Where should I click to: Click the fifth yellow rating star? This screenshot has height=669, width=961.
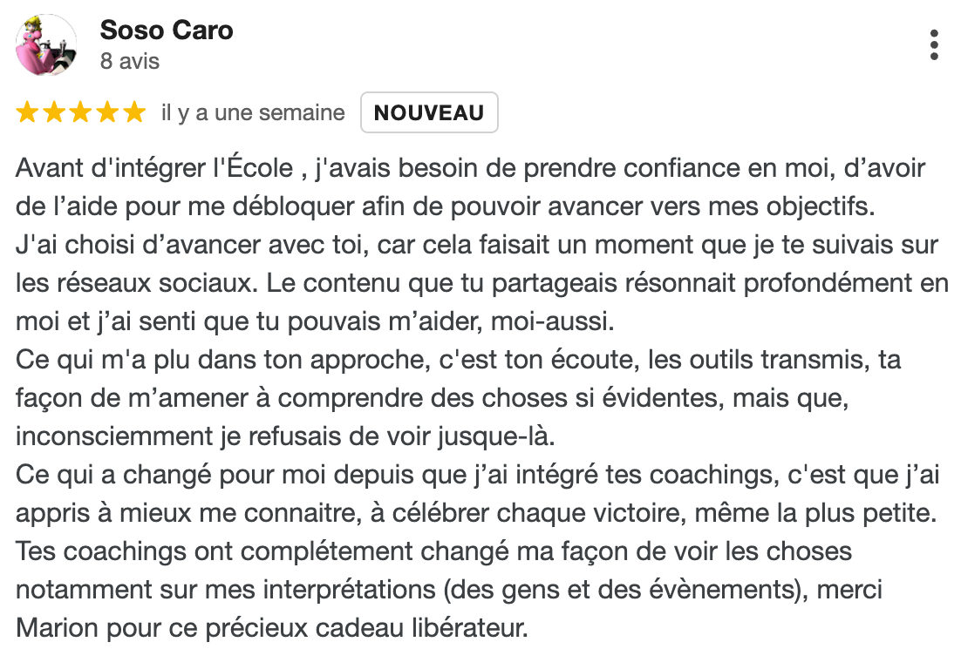(x=133, y=112)
